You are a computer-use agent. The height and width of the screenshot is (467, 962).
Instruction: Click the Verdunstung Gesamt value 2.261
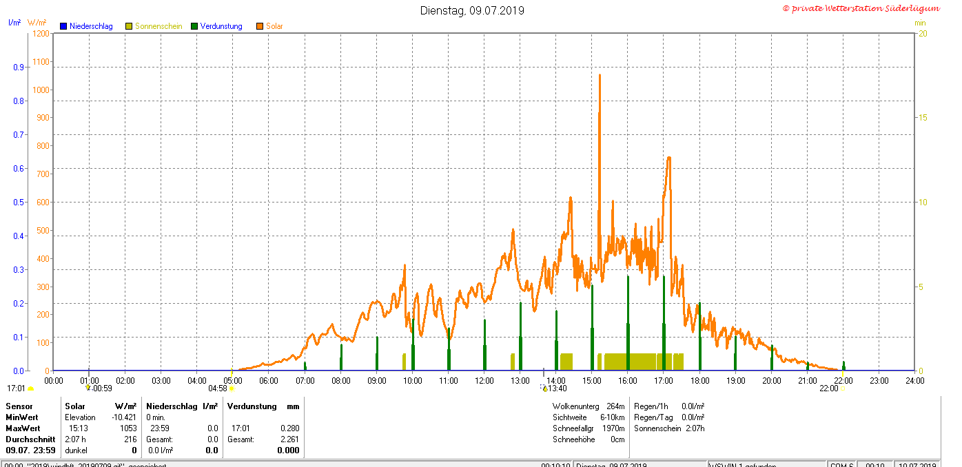click(x=289, y=439)
